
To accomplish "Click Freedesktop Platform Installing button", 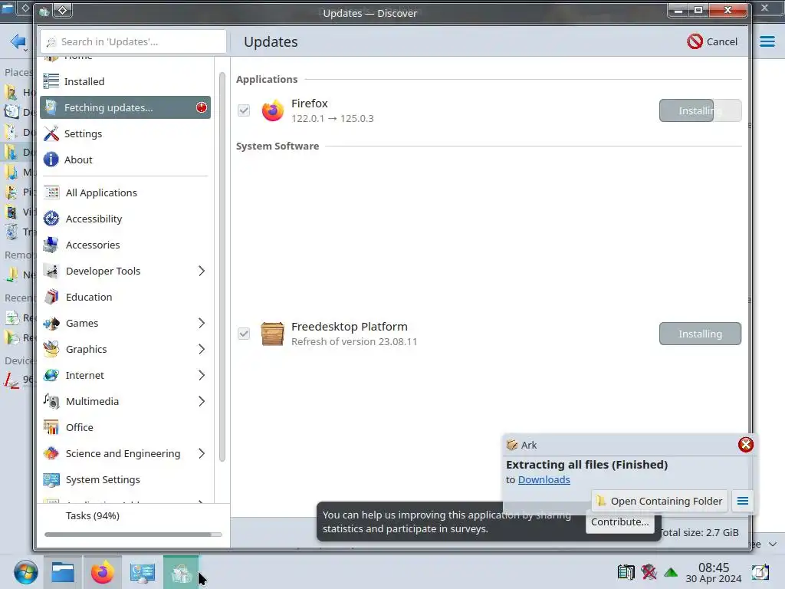I will pos(700,334).
